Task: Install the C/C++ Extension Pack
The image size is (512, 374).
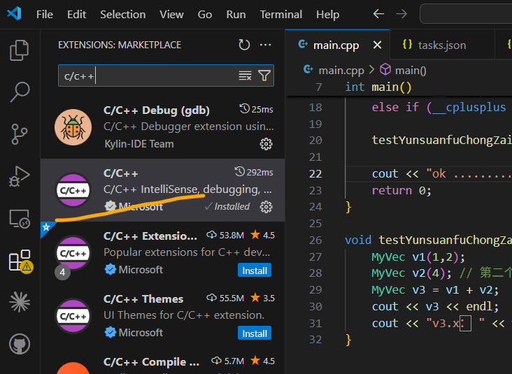Action: coord(255,271)
